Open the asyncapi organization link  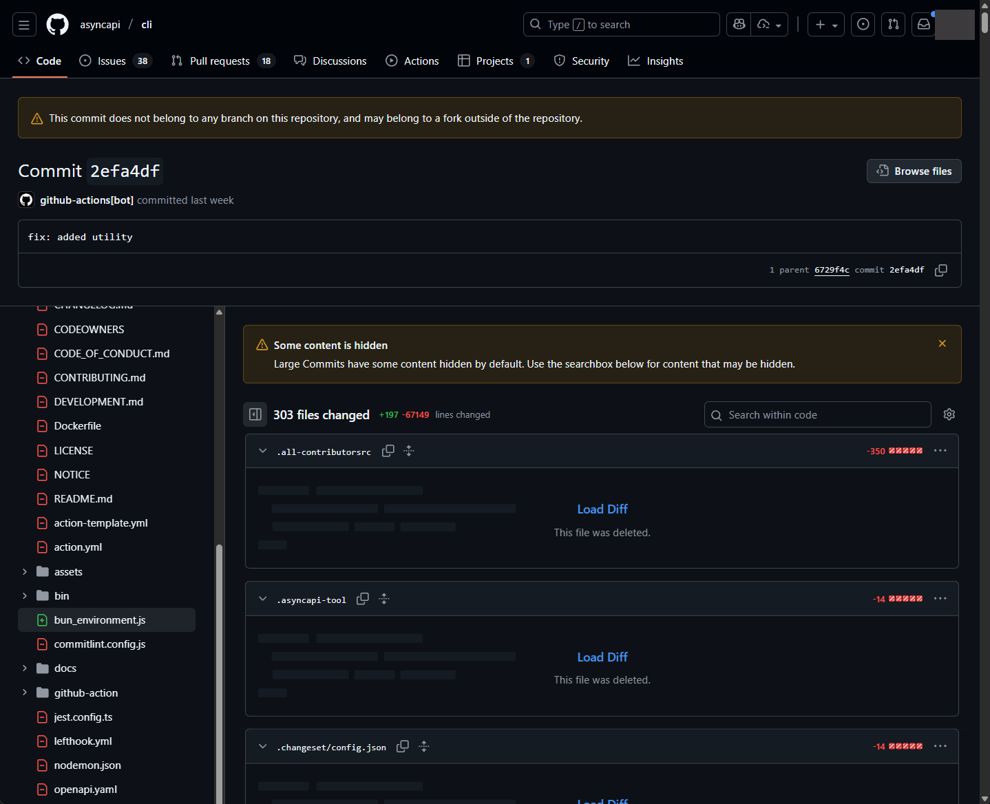[101, 25]
